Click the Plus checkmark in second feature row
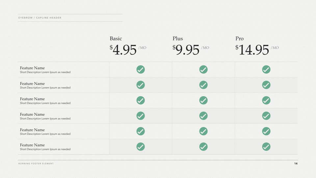This screenshot has width=316, height=178. click(203, 85)
